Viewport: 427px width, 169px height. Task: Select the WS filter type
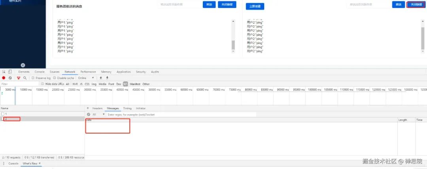125,84
